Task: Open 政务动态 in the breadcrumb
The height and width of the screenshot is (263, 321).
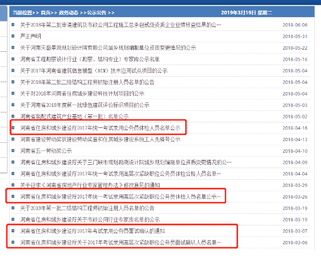Action: tap(69, 13)
